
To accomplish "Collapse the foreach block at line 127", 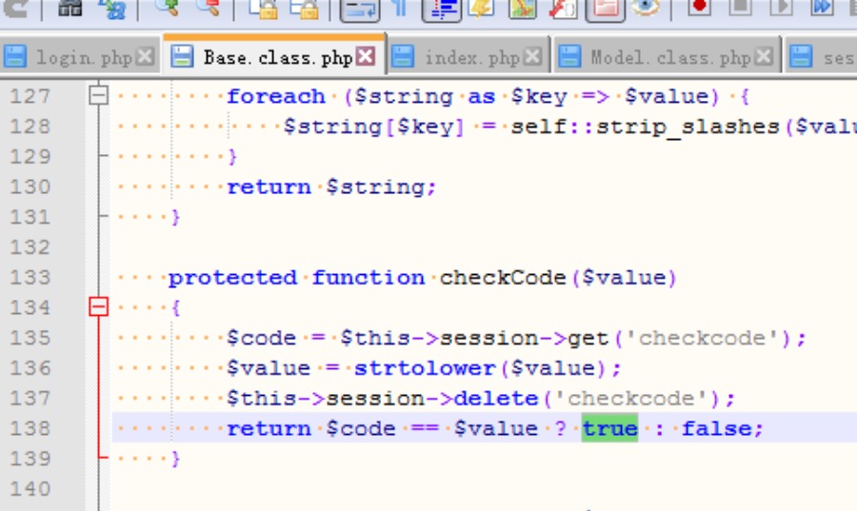I will 98,96.
